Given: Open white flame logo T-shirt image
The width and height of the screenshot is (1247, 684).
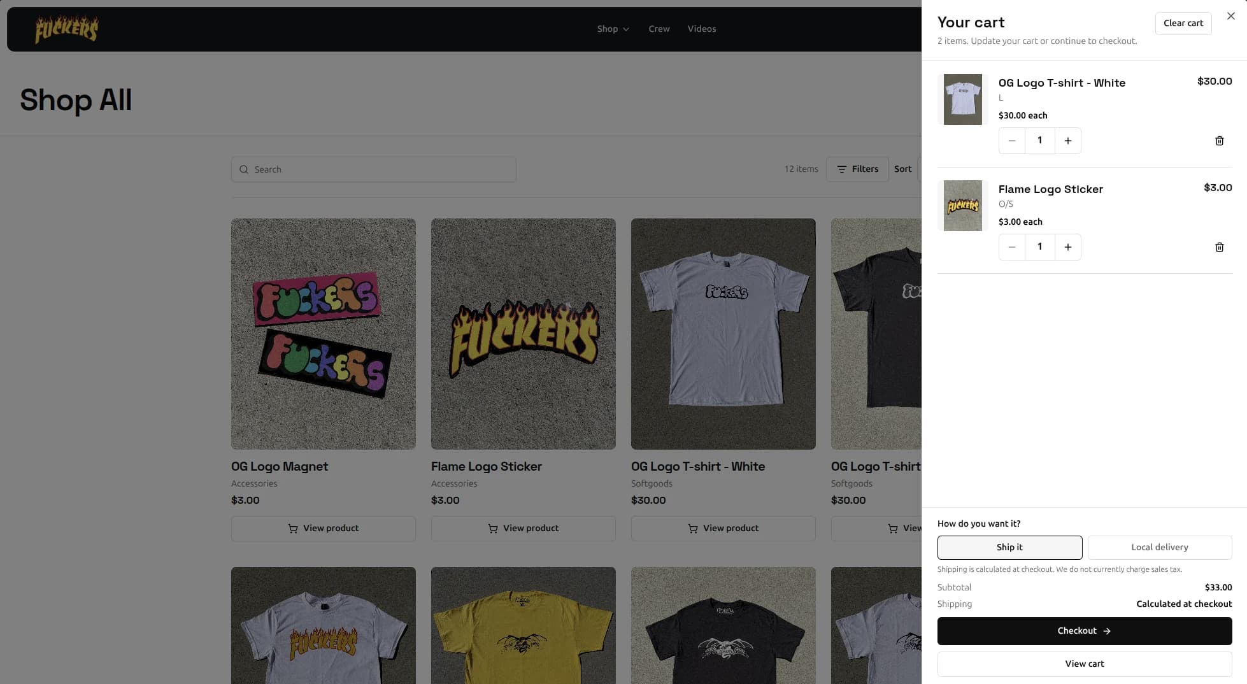Looking at the screenshot, I should pyautogui.click(x=323, y=625).
